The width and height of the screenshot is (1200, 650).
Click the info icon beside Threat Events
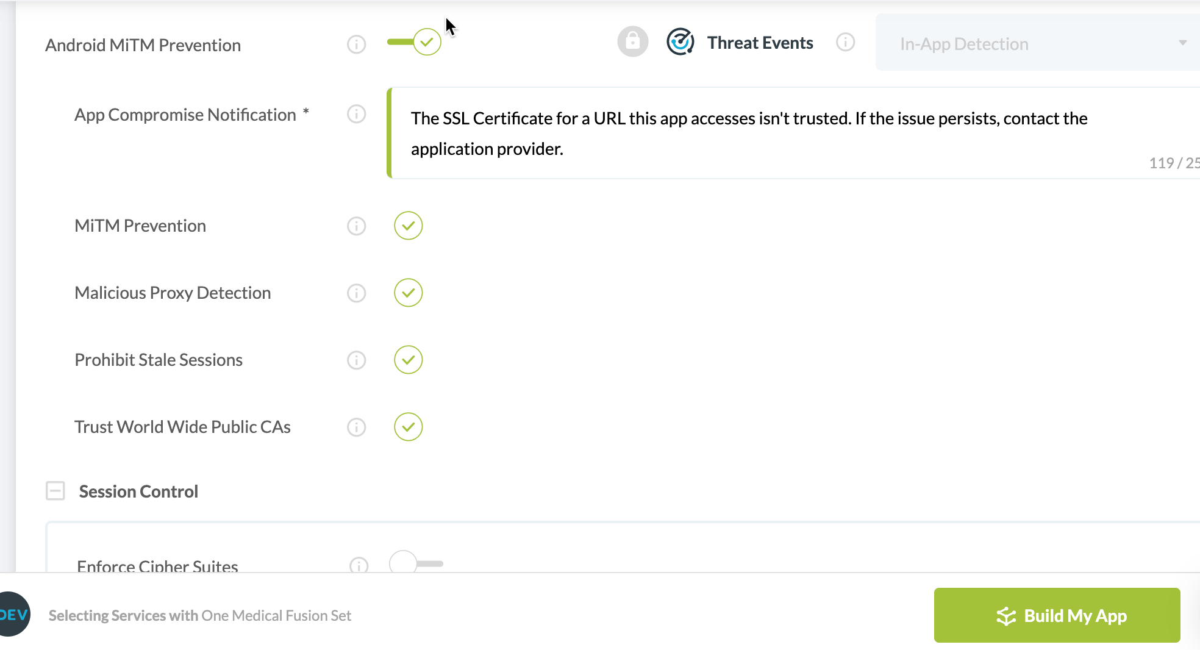846,42
